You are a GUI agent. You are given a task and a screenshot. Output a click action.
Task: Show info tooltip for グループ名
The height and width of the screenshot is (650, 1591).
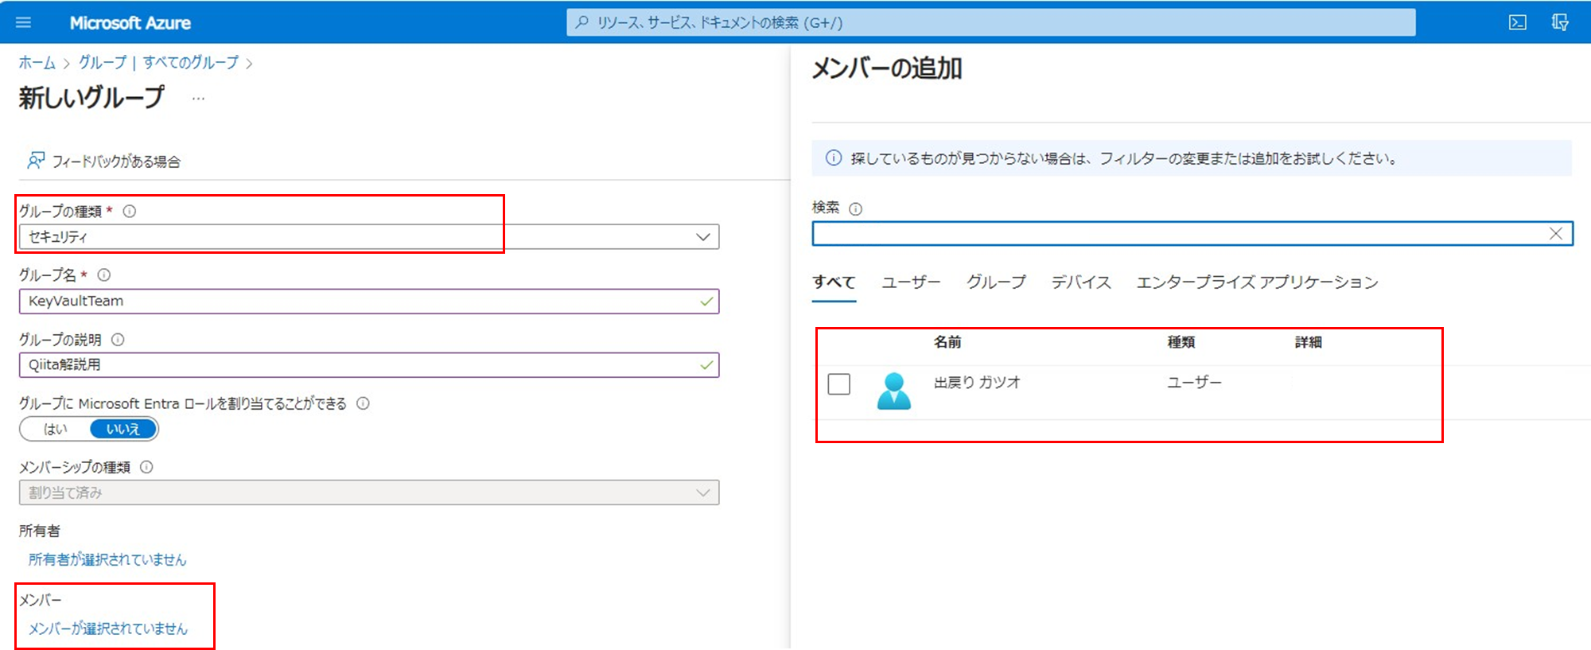tap(103, 274)
